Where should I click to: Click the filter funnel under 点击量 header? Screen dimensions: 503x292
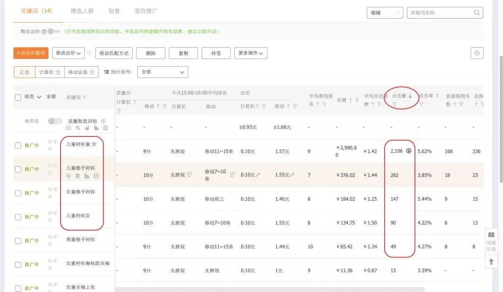tap(394, 104)
